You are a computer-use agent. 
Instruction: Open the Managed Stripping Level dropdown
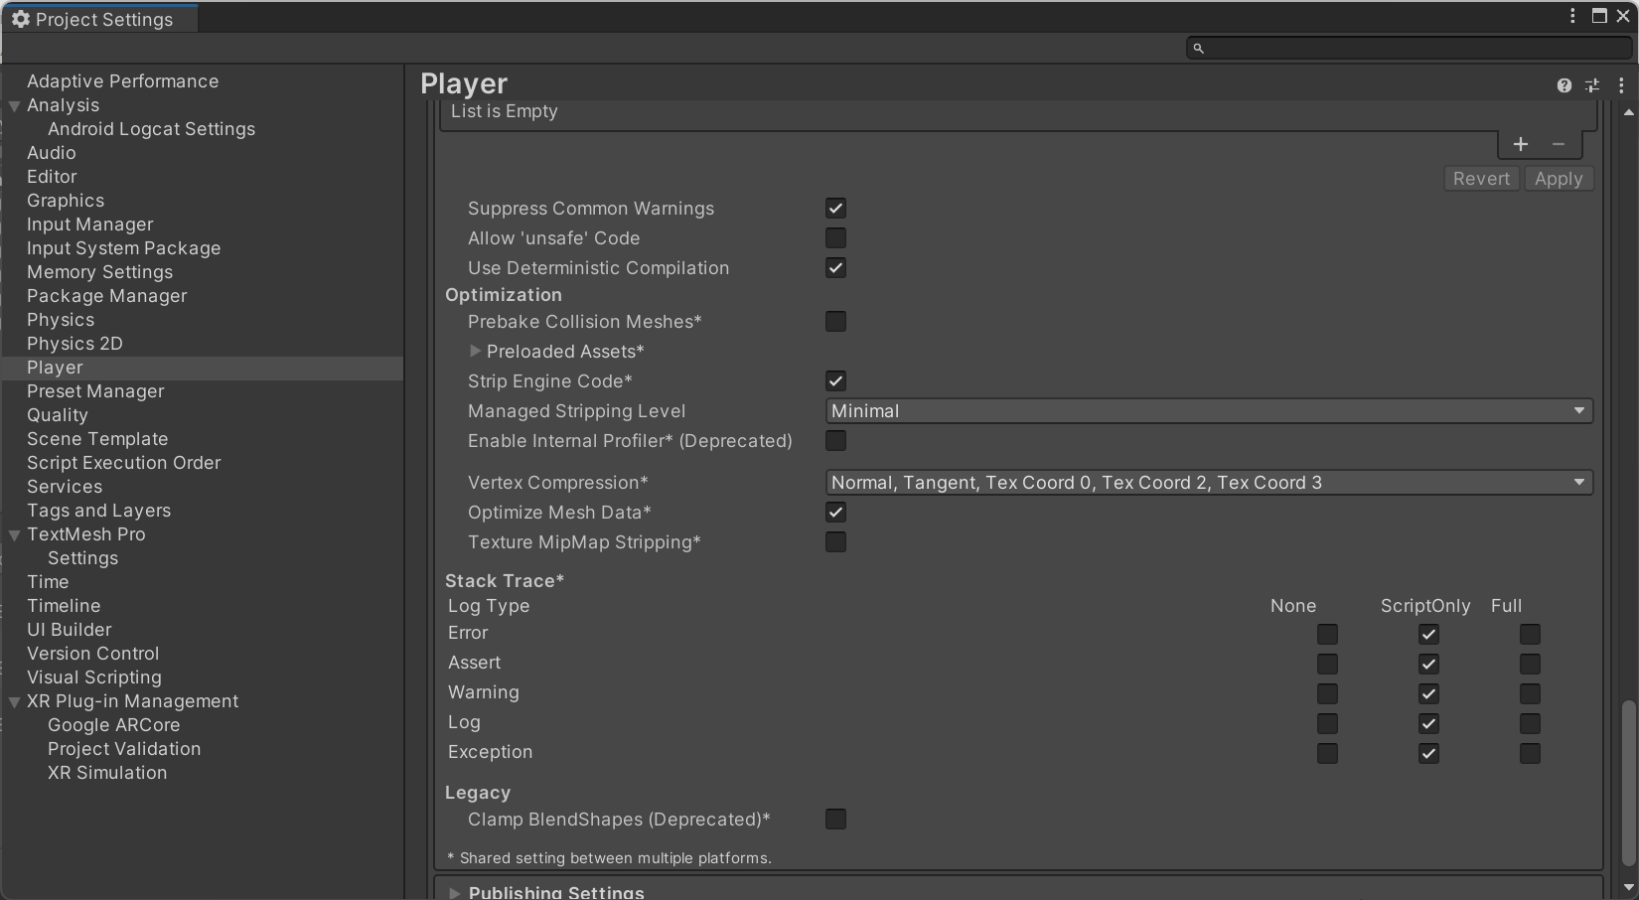[x=1208, y=411]
